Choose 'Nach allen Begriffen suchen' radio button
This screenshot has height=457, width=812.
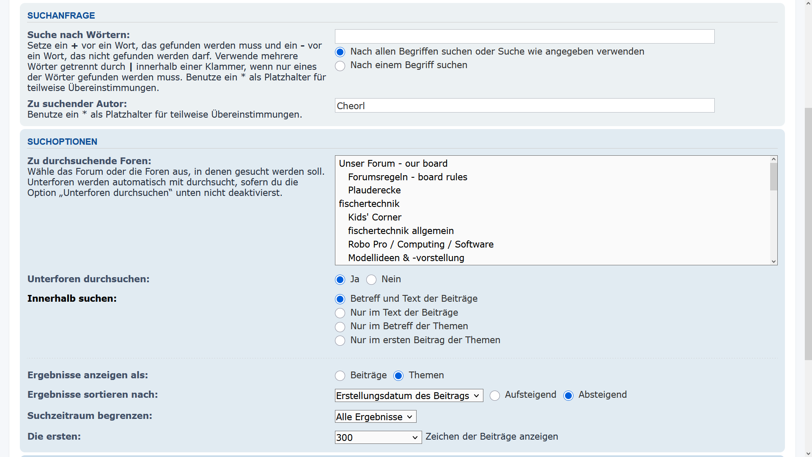click(x=340, y=52)
